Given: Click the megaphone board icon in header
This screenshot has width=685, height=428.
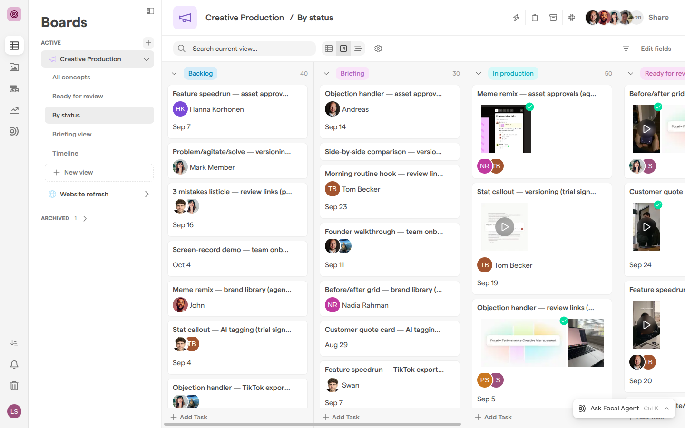Looking at the screenshot, I should click(185, 18).
